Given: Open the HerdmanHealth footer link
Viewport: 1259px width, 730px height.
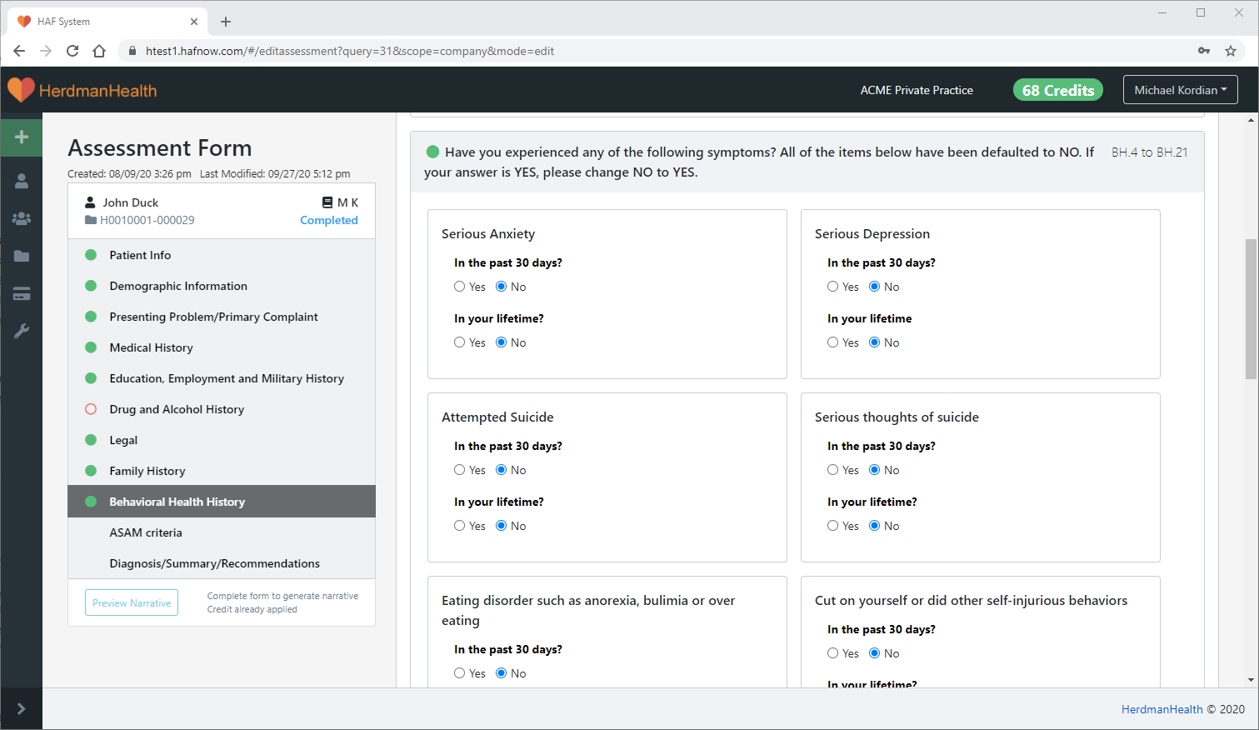Looking at the screenshot, I should coord(1162,709).
